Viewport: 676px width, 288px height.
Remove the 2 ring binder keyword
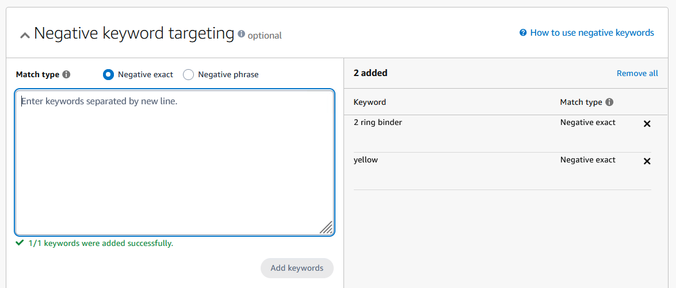(647, 124)
